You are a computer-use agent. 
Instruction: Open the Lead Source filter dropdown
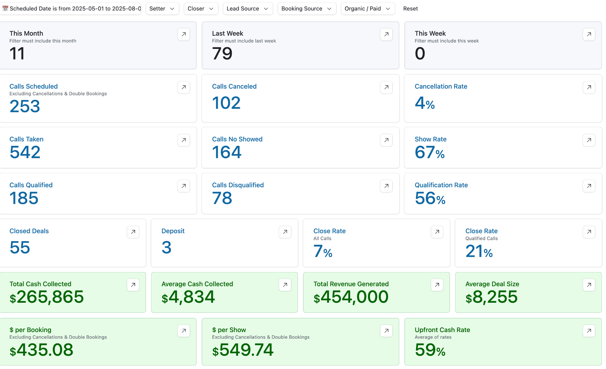(x=248, y=9)
